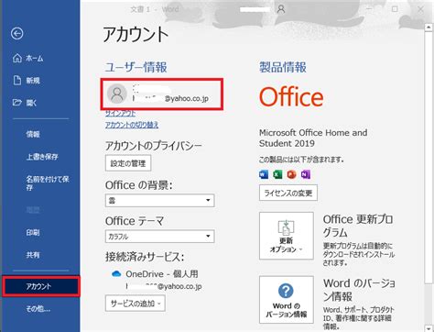434x332 pixels.
Task: Click the folder icon beside 開く
Action: click(17, 102)
